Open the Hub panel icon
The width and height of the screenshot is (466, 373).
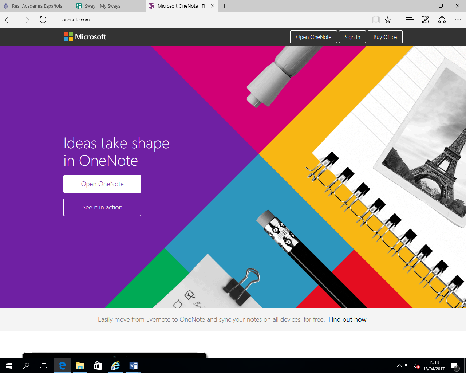tap(410, 20)
